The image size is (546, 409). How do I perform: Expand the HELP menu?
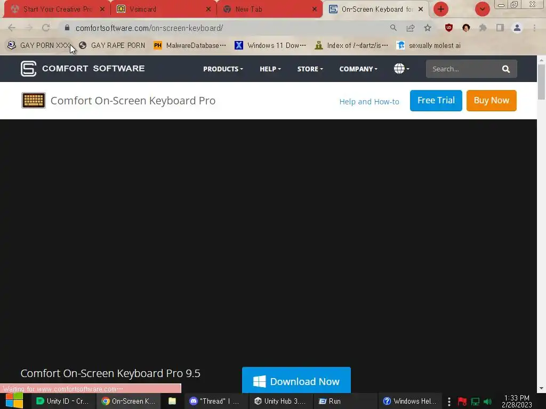pyautogui.click(x=270, y=69)
